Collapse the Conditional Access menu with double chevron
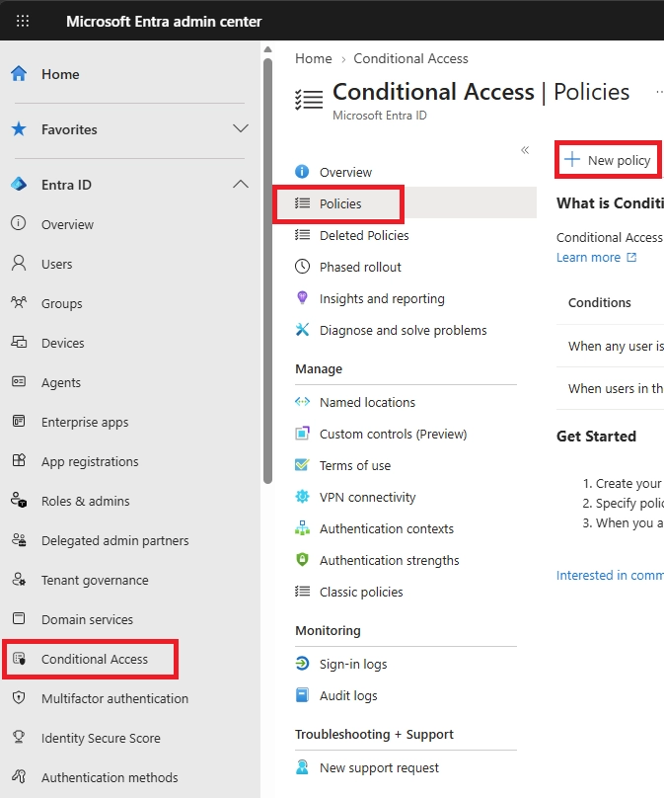The height and width of the screenshot is (798, 664). pyautogui.click(x=525, y=150)
